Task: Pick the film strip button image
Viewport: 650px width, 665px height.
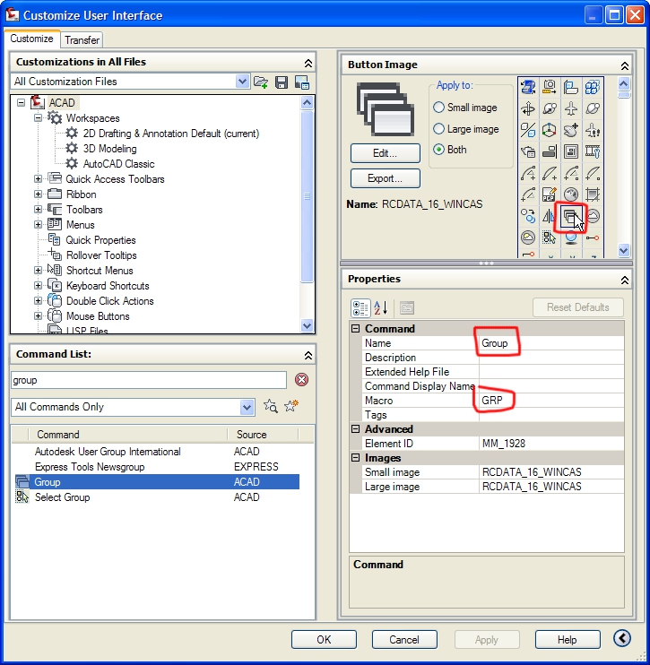Action: point(592,151)
